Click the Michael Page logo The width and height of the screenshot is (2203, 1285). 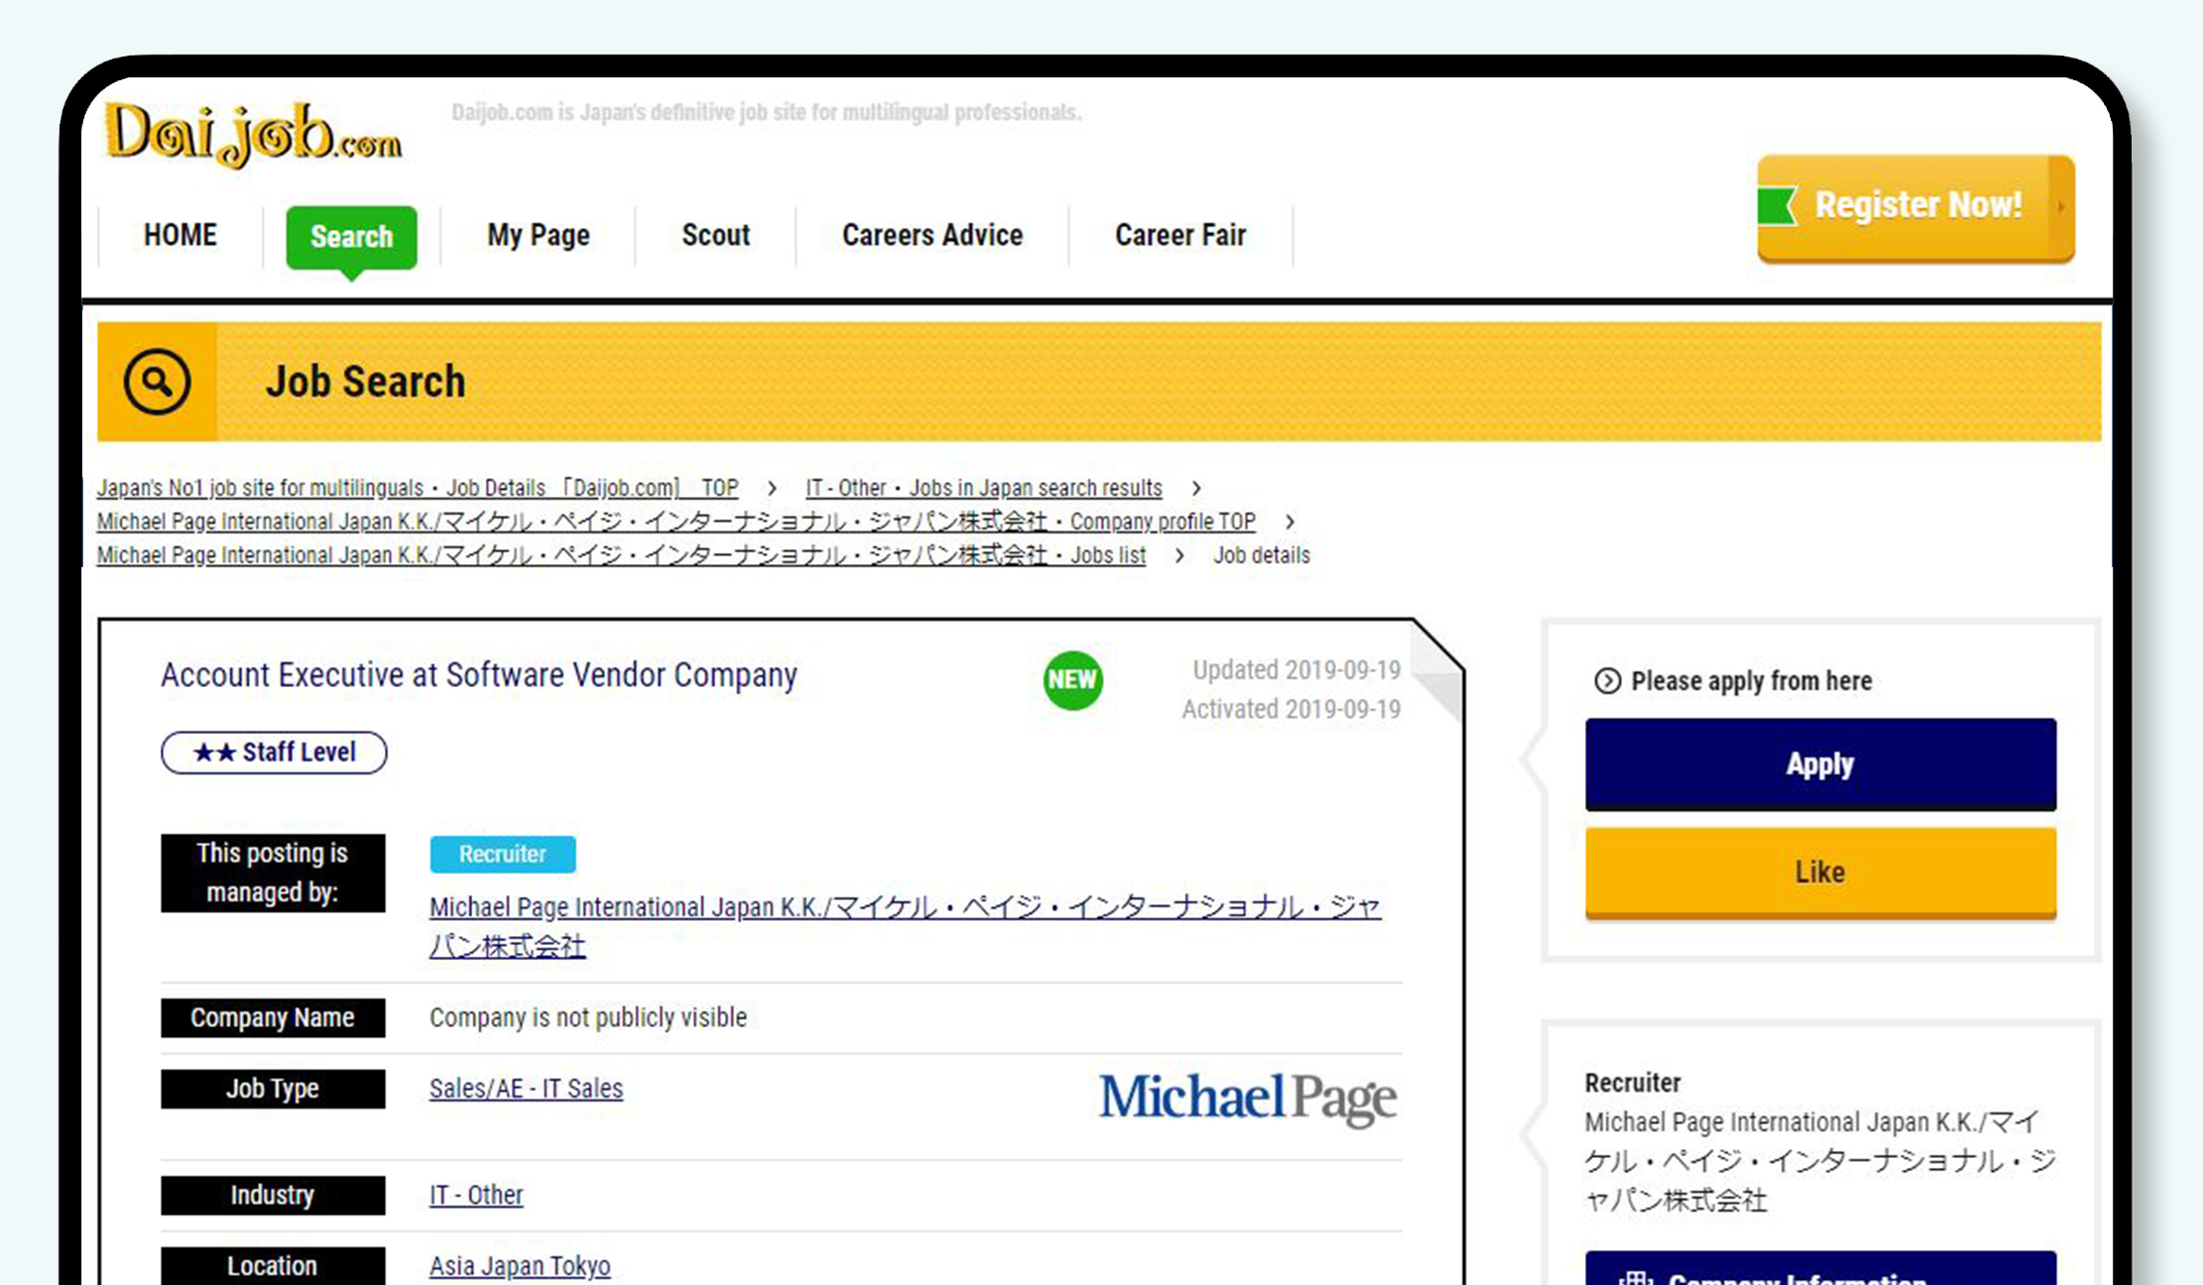coord(1248,1101)
